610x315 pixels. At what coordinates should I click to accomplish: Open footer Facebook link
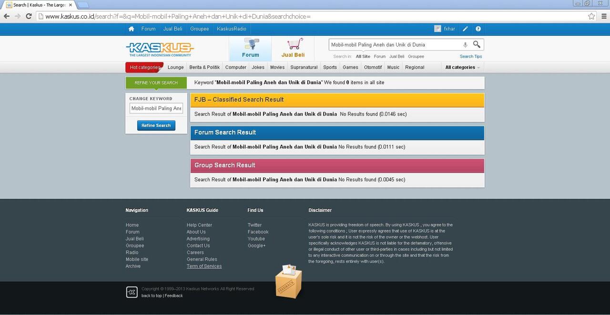click(x=258, y=232)
